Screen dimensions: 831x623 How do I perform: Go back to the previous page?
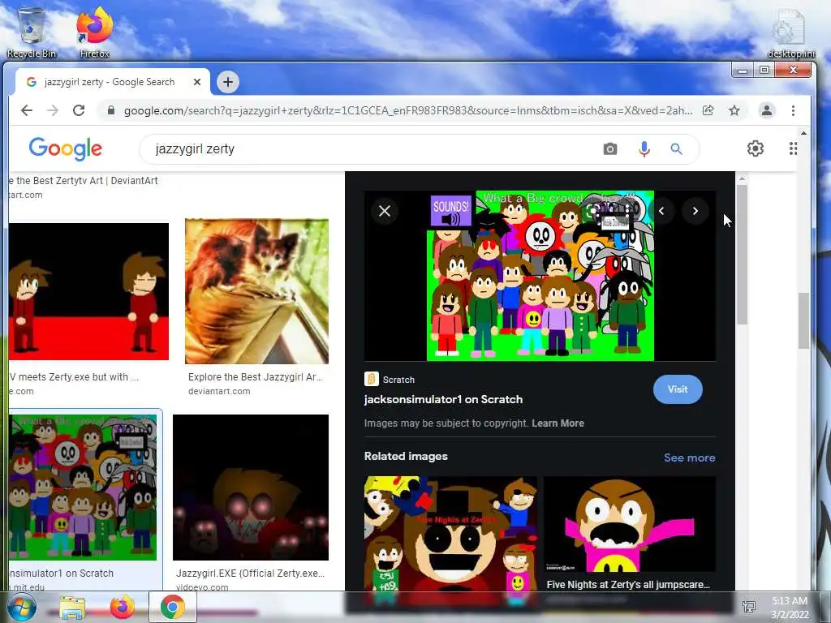tap(27, 110)
